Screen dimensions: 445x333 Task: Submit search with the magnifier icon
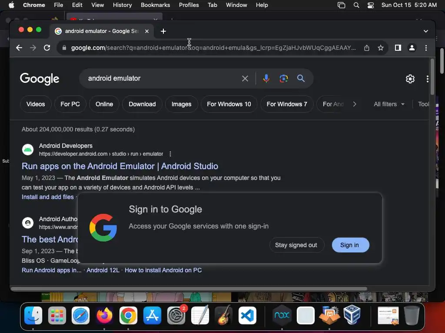(x=301, y=78)
